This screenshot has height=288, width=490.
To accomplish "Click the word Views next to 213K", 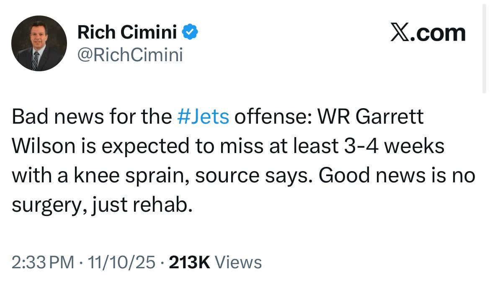I will point(237,261).
